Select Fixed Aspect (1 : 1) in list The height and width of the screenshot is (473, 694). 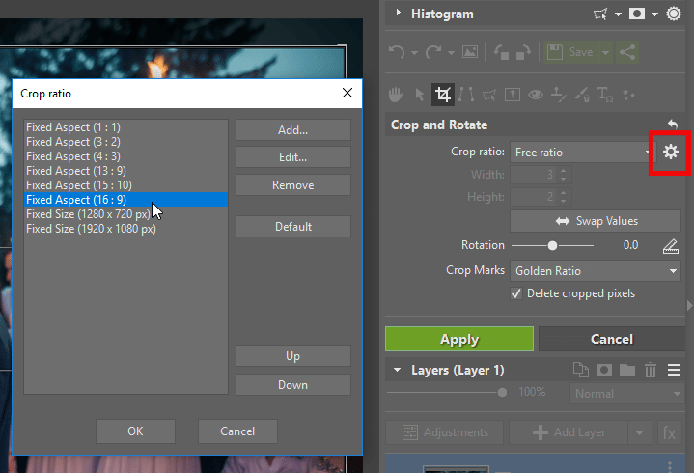[126, 127]
